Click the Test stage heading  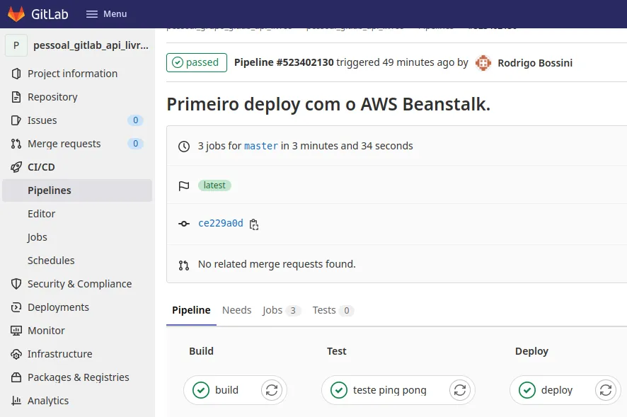point(336,351)
